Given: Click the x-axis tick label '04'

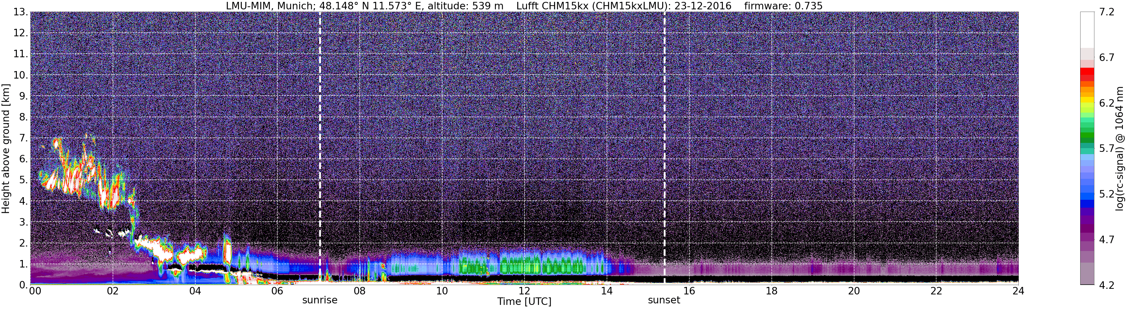Looking at the screenshot, I should point(195,291).
